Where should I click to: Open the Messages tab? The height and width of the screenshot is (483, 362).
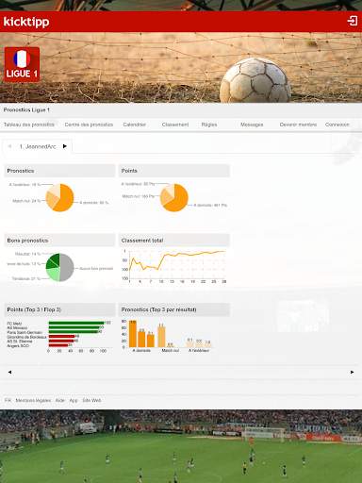click(252, 125)
